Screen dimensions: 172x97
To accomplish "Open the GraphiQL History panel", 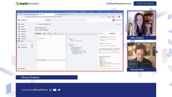I will (55, 33).
